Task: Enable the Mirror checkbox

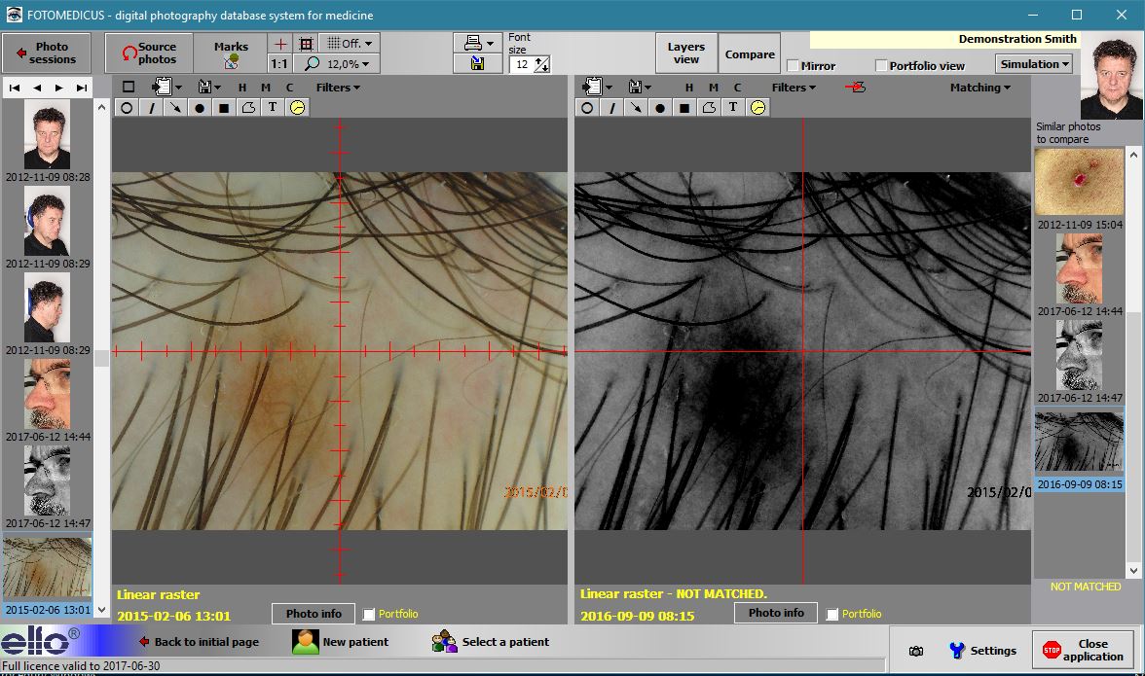Action: pyautogui.click(x=793, y=65)
